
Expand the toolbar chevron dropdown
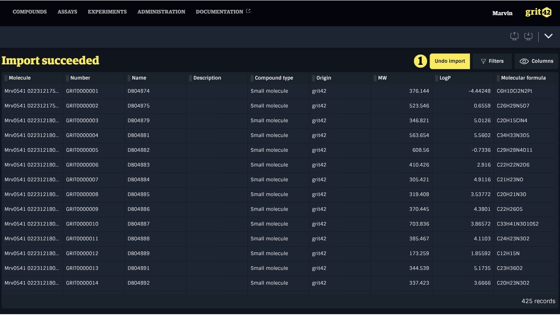[x=549, y=36]
